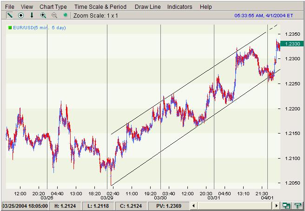Screen dimensions: 305x211
Task: Click the H: 1.2124 status field
Action: pos(66,206)
